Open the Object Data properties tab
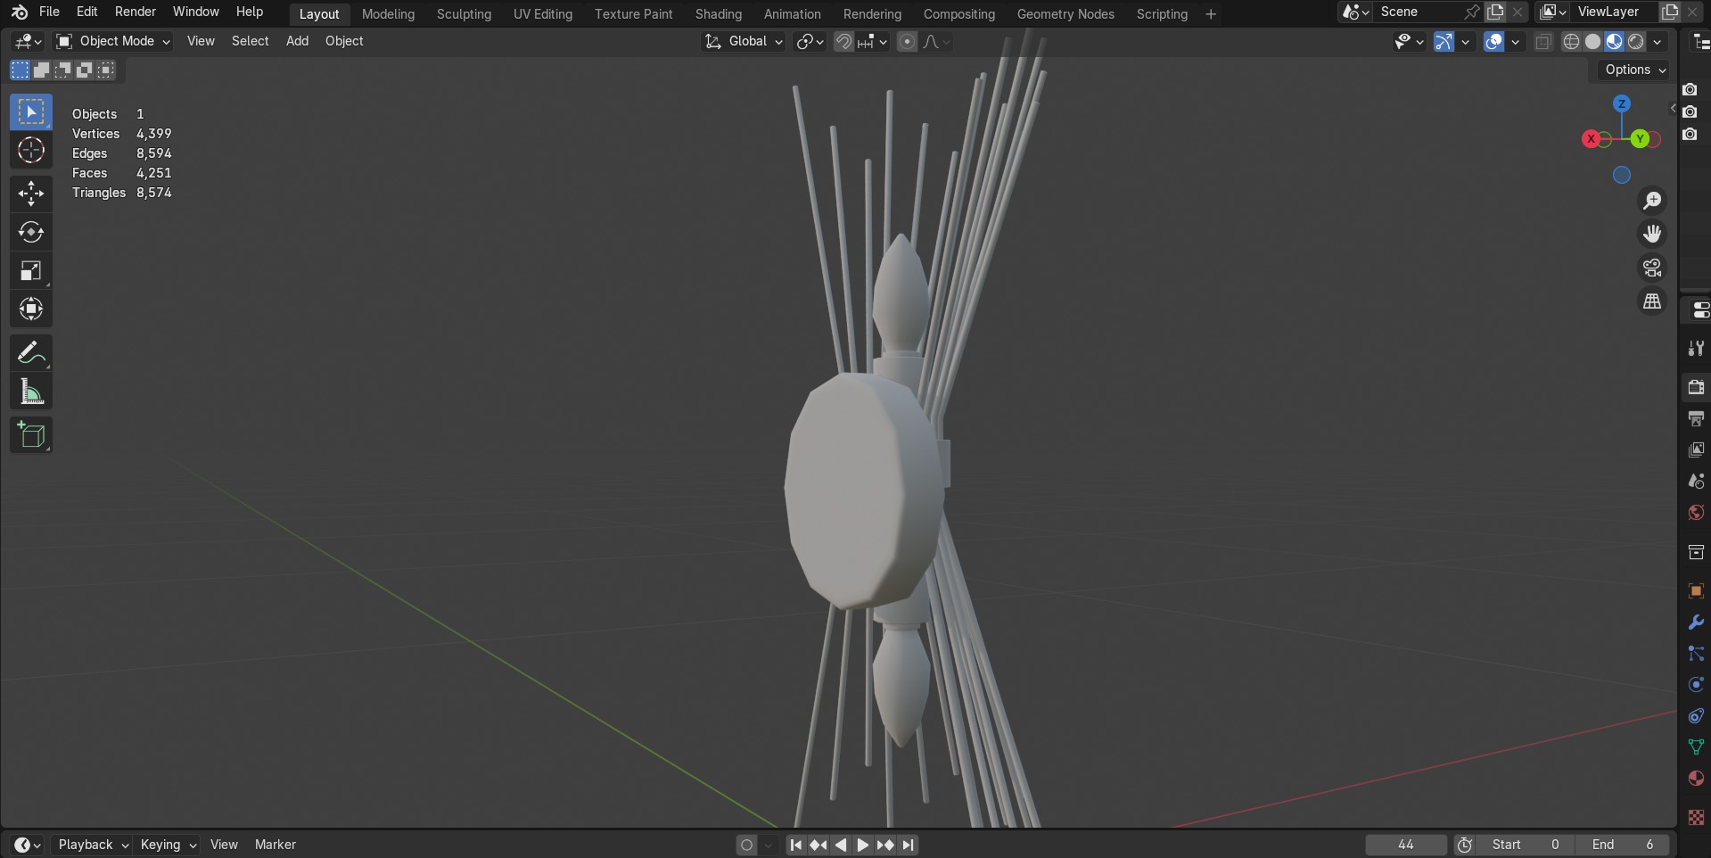Viewport: 1711px width, 858px height. (x=1696, y=747)
